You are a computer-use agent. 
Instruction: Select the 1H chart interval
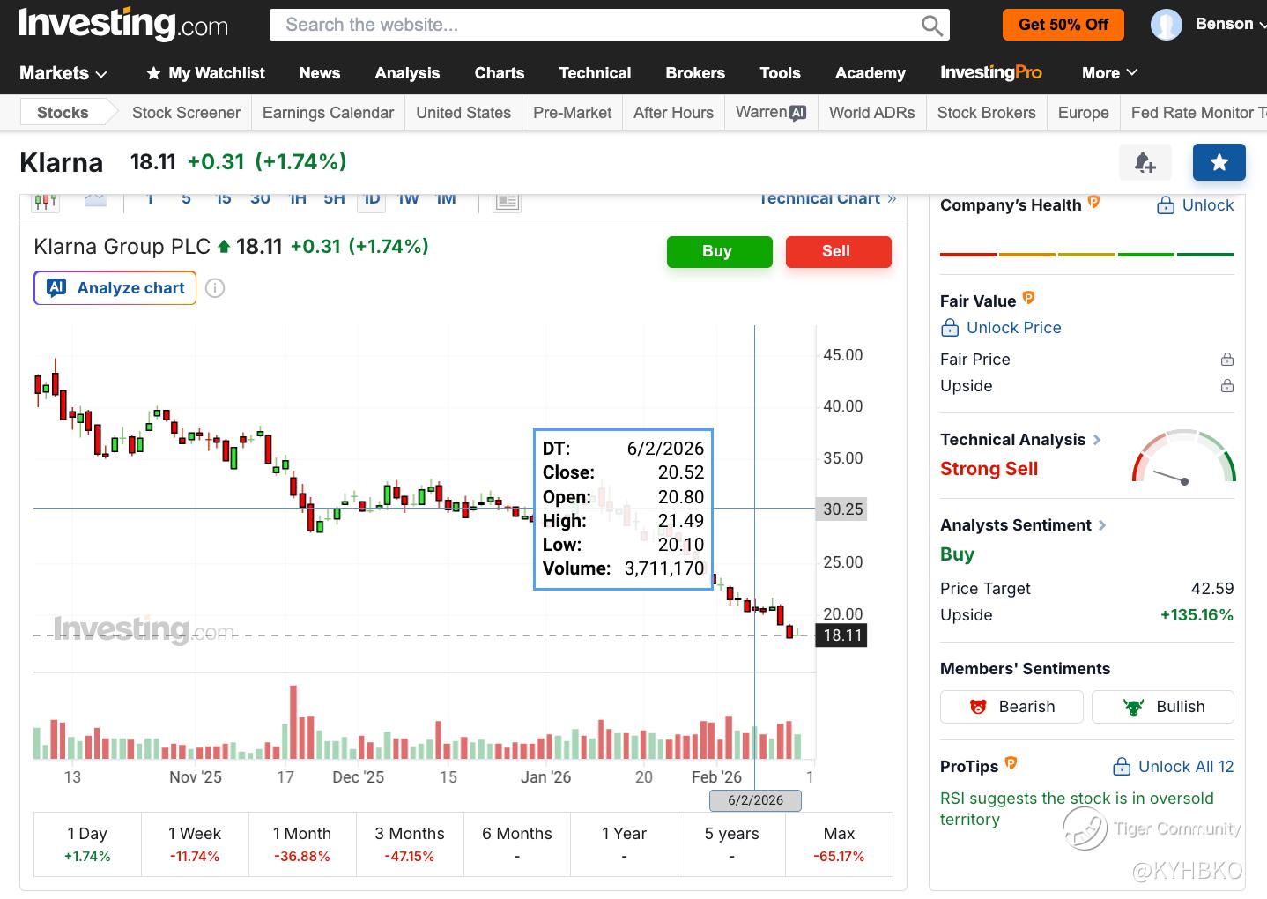(298, 199)
